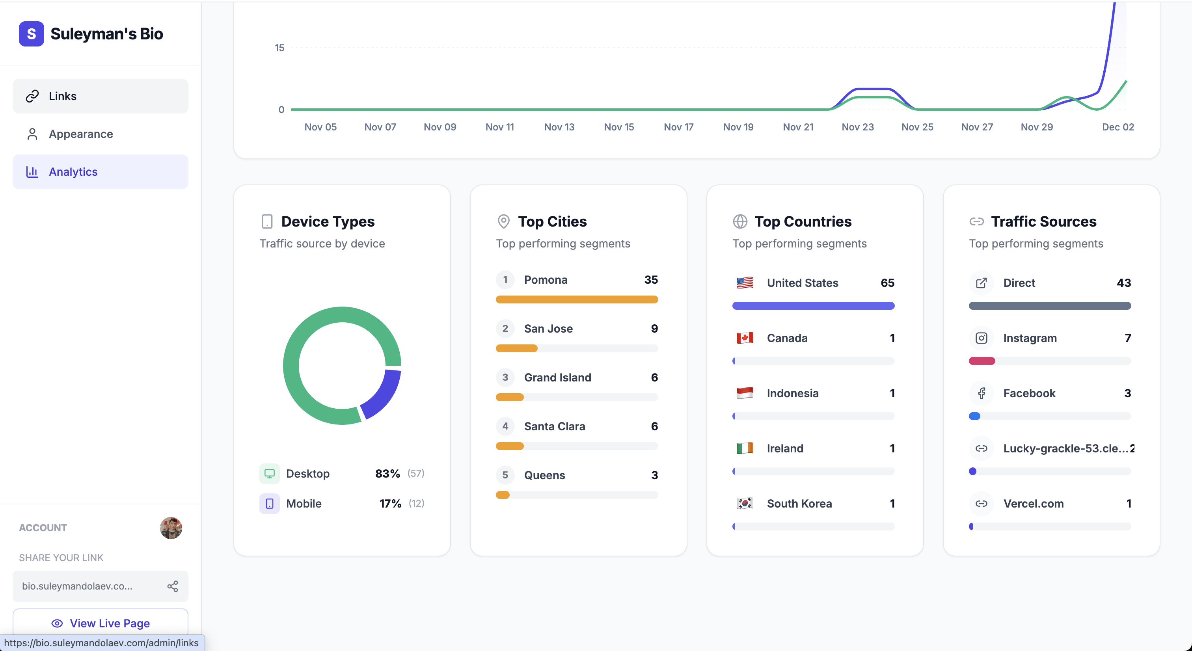Click the Dec 02 chart axis label
Image resolution: width=1192 pixels, height=651 pixels.
coord(1117,127)
